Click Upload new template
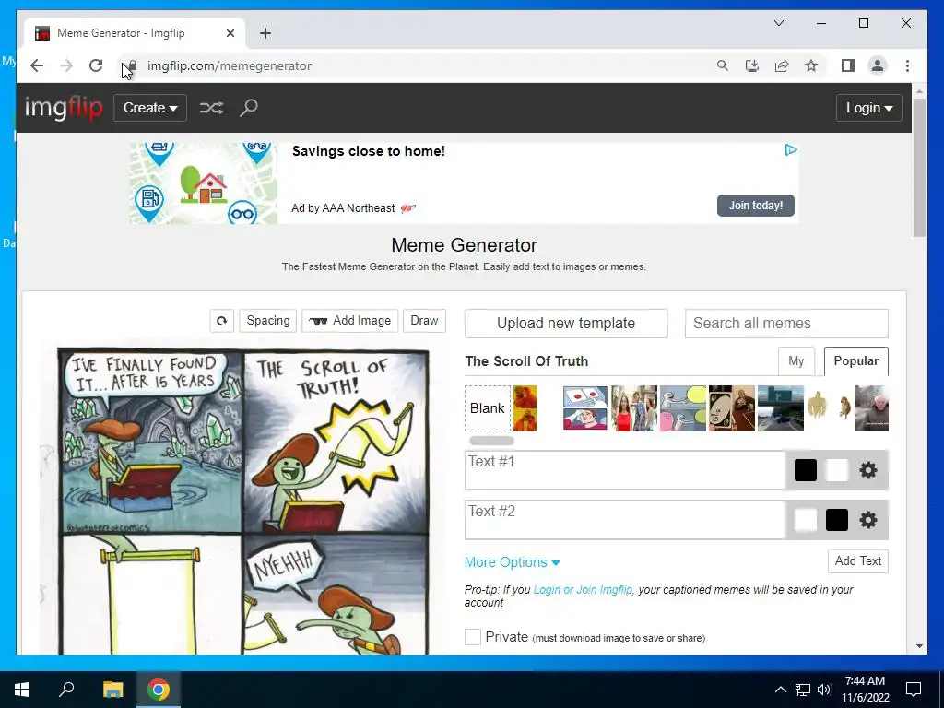This screenshot has height=708, width=944. (566, 324)
